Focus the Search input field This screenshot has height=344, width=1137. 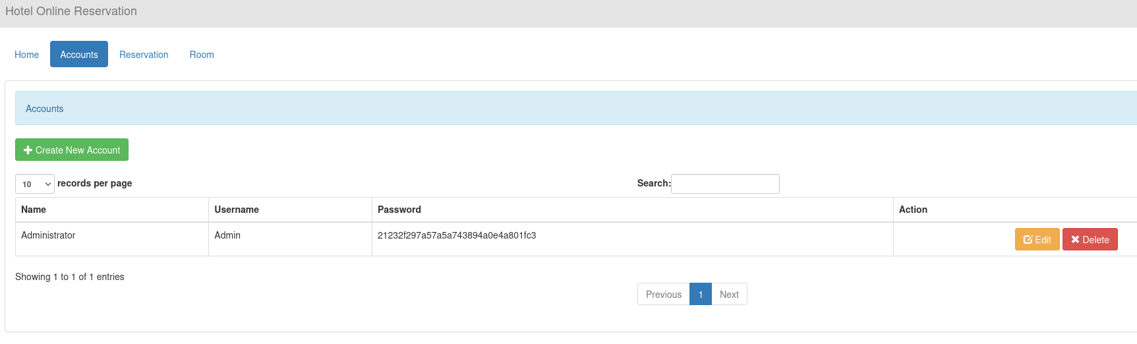point(725,184)
